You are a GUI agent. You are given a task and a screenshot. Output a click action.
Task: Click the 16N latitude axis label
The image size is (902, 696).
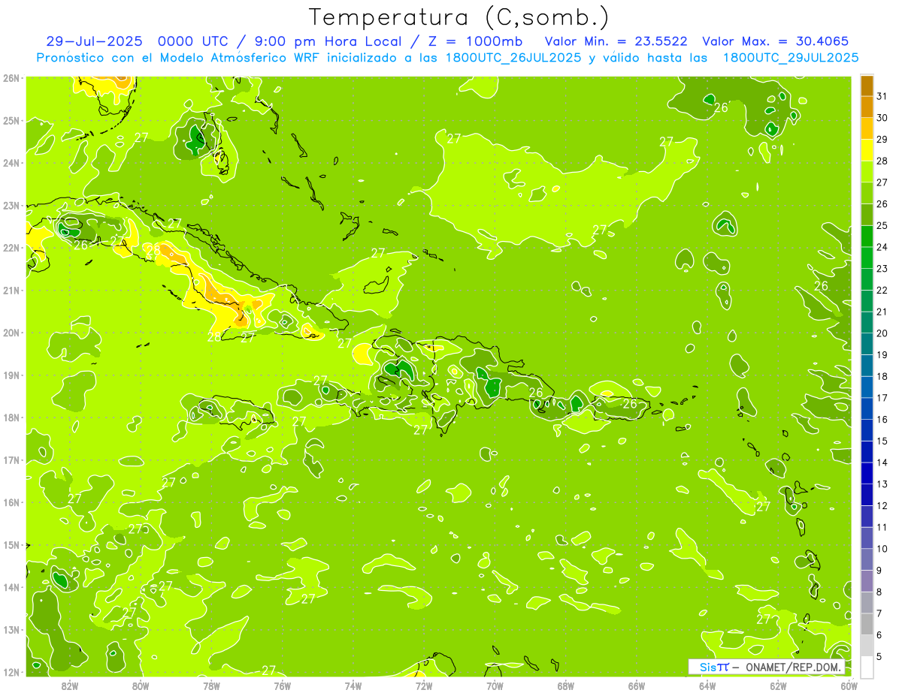coord(11,502)
